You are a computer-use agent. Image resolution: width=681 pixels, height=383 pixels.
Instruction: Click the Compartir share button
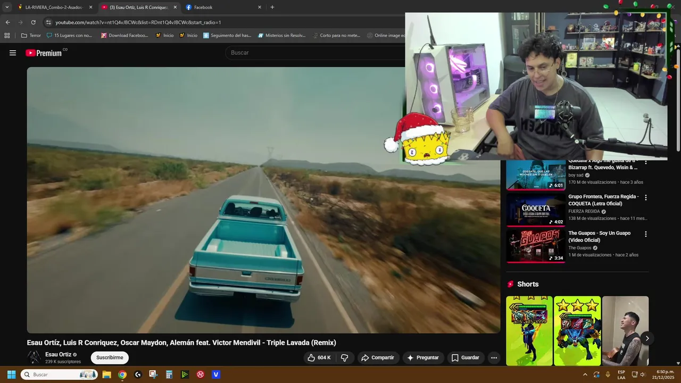pyautogui.click(x=377, y=357)
